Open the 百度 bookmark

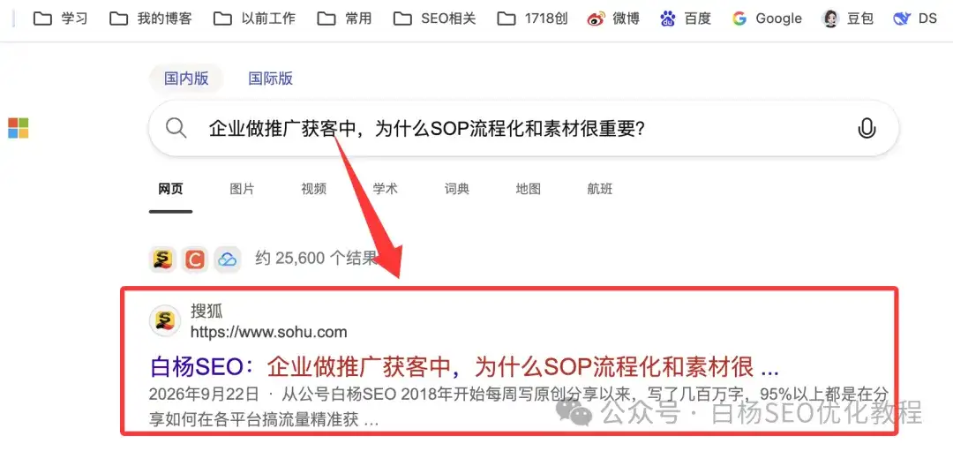685,19
